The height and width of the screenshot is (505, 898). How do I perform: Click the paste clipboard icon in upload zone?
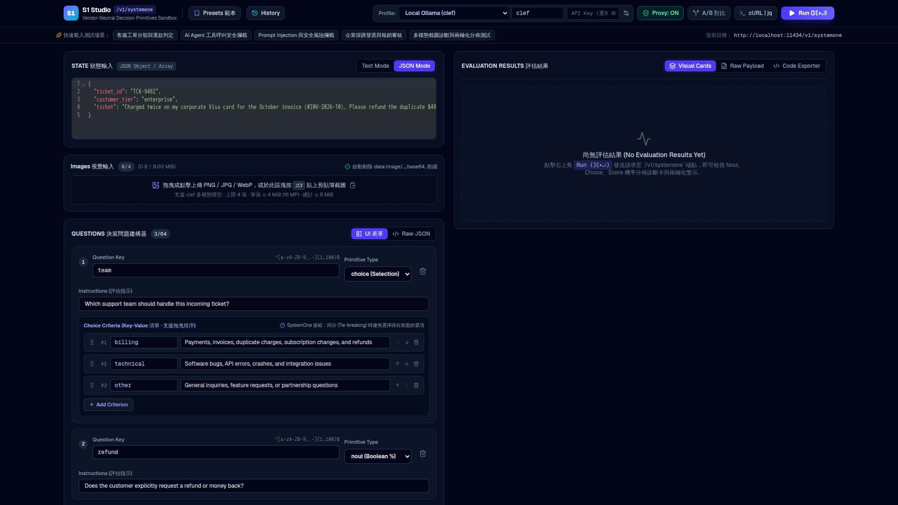tap(353, 185)
